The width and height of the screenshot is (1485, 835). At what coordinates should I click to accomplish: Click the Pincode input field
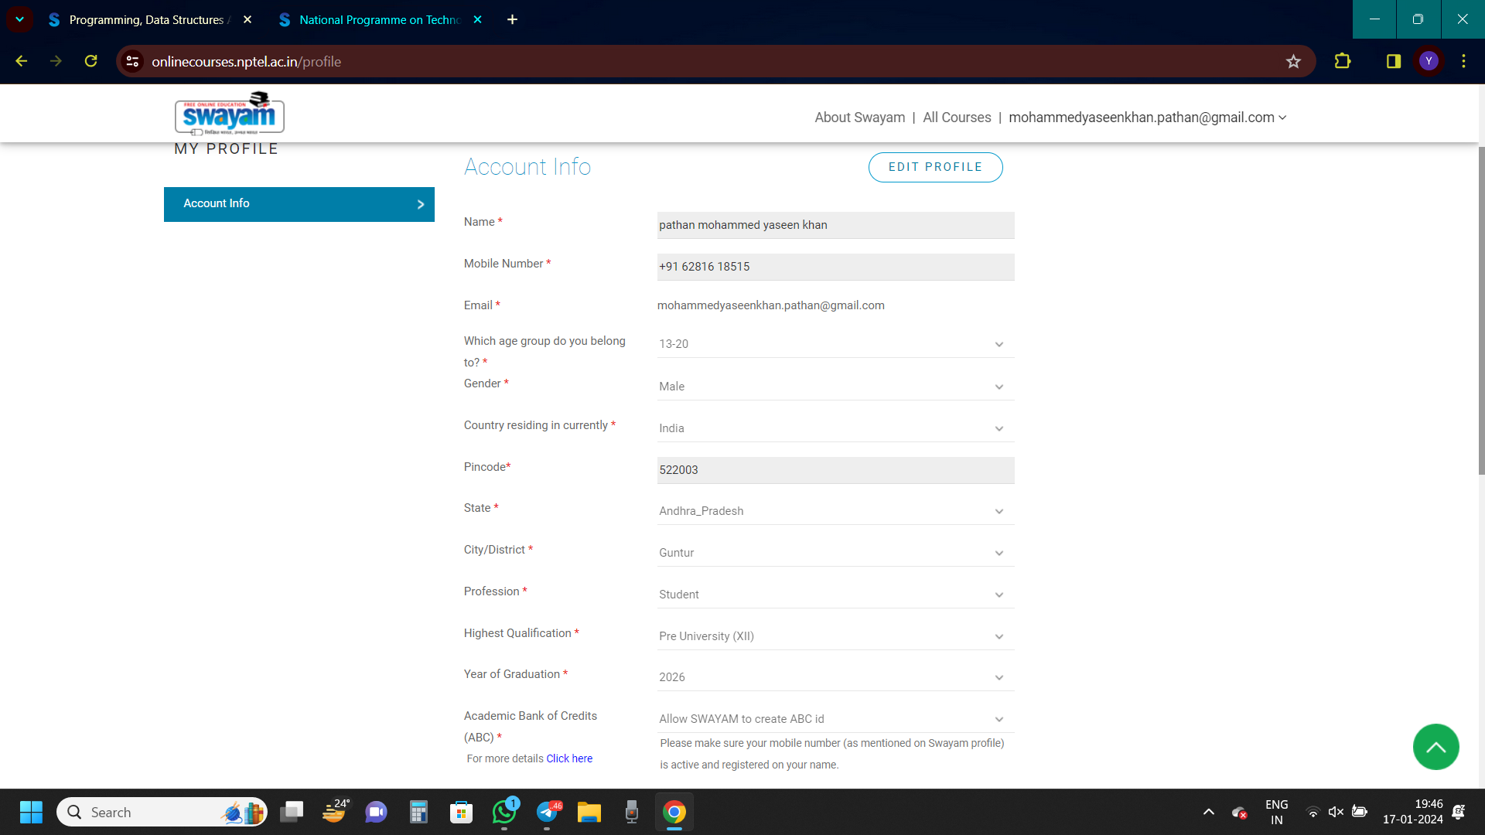tap(835, 470)
